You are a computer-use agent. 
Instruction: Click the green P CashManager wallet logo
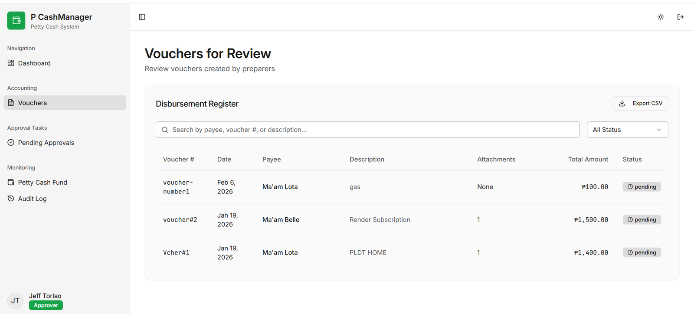16,20
